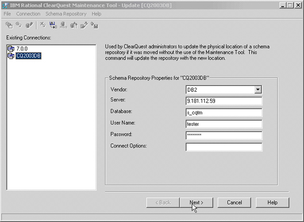
Task: Open the Help menu
Action: 97,14
